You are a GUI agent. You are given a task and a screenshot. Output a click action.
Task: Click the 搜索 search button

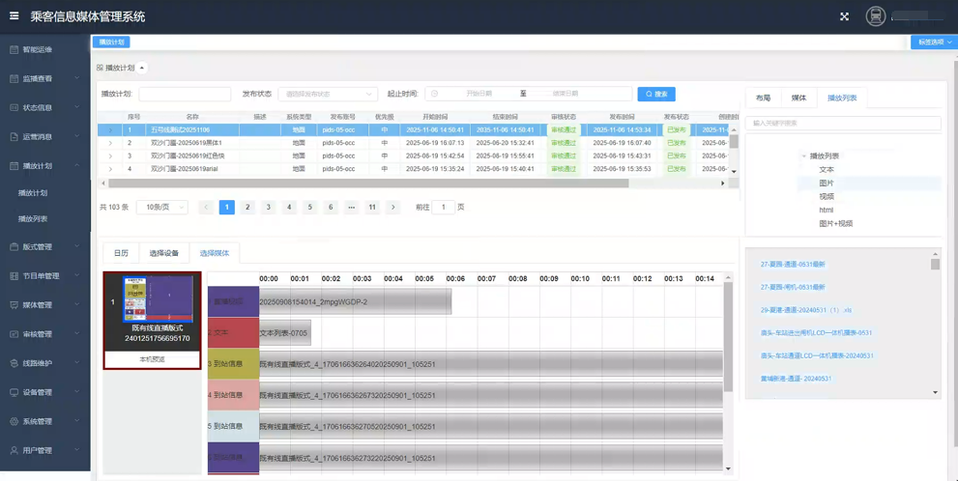pos(656,94)
